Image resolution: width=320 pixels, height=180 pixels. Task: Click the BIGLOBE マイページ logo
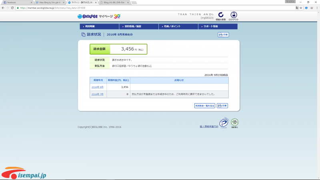pos(99,16)
